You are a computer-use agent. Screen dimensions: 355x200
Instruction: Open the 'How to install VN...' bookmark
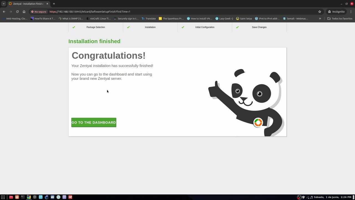point(200,19)
